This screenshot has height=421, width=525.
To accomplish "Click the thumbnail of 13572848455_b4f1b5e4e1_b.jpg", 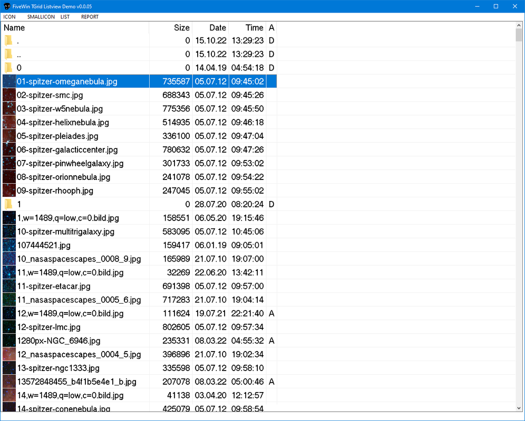I will 9,382.
